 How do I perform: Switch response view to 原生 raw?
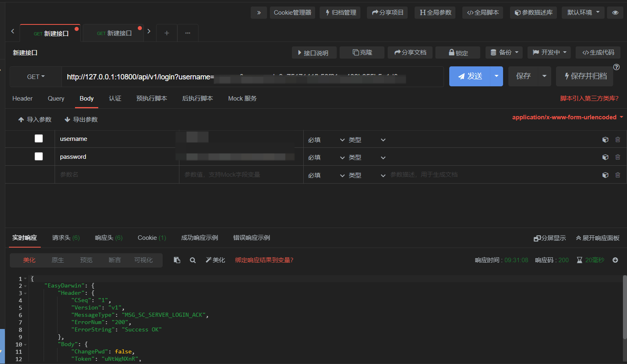57,260
